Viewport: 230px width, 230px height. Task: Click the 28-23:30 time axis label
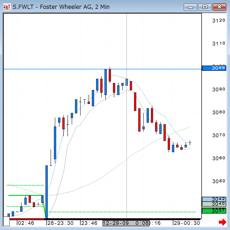click(x=60, y=223)
